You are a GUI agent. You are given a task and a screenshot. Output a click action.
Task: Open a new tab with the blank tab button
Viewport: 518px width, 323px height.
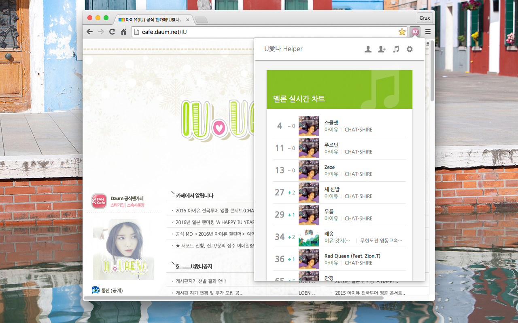click(201, 20)
